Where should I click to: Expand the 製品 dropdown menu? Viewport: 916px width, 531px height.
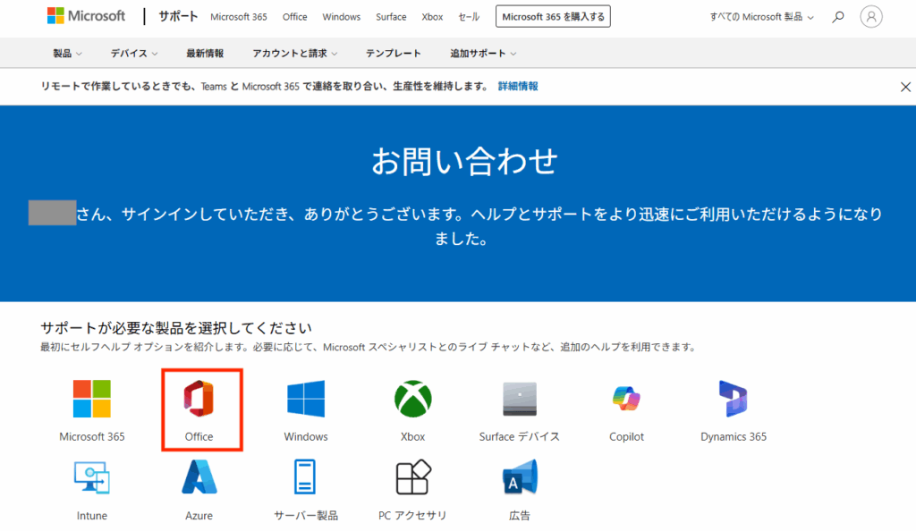pos(67,54)
